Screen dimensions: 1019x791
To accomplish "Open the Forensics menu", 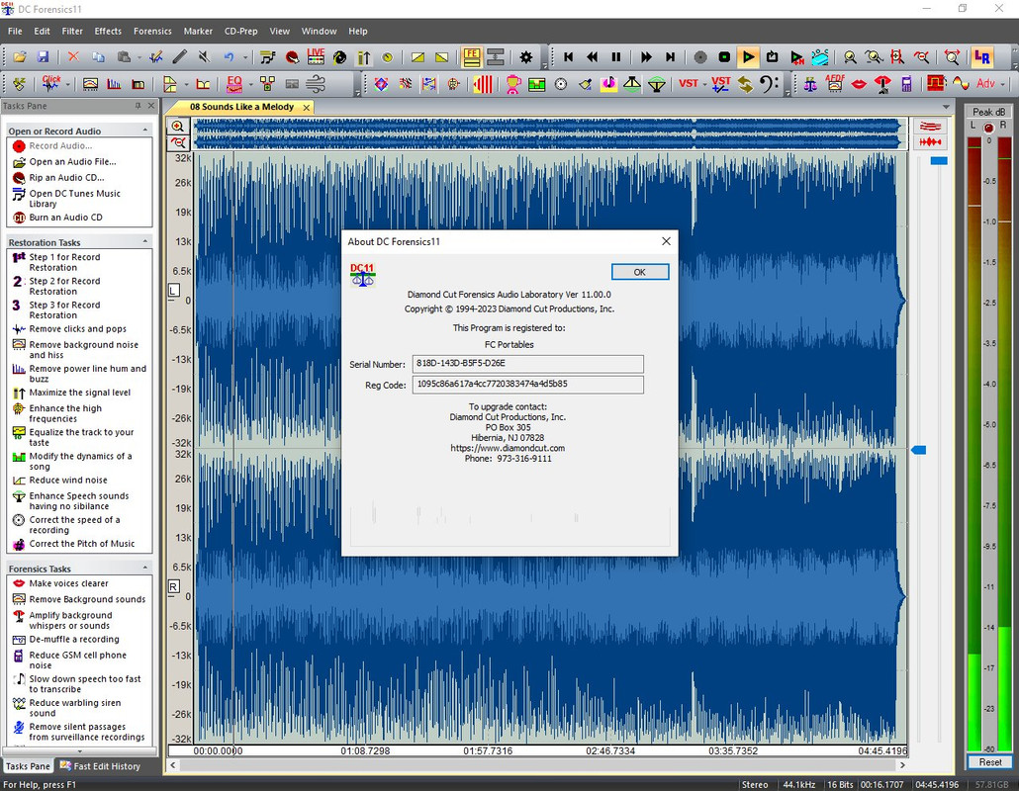I will [x=152, y=32].
